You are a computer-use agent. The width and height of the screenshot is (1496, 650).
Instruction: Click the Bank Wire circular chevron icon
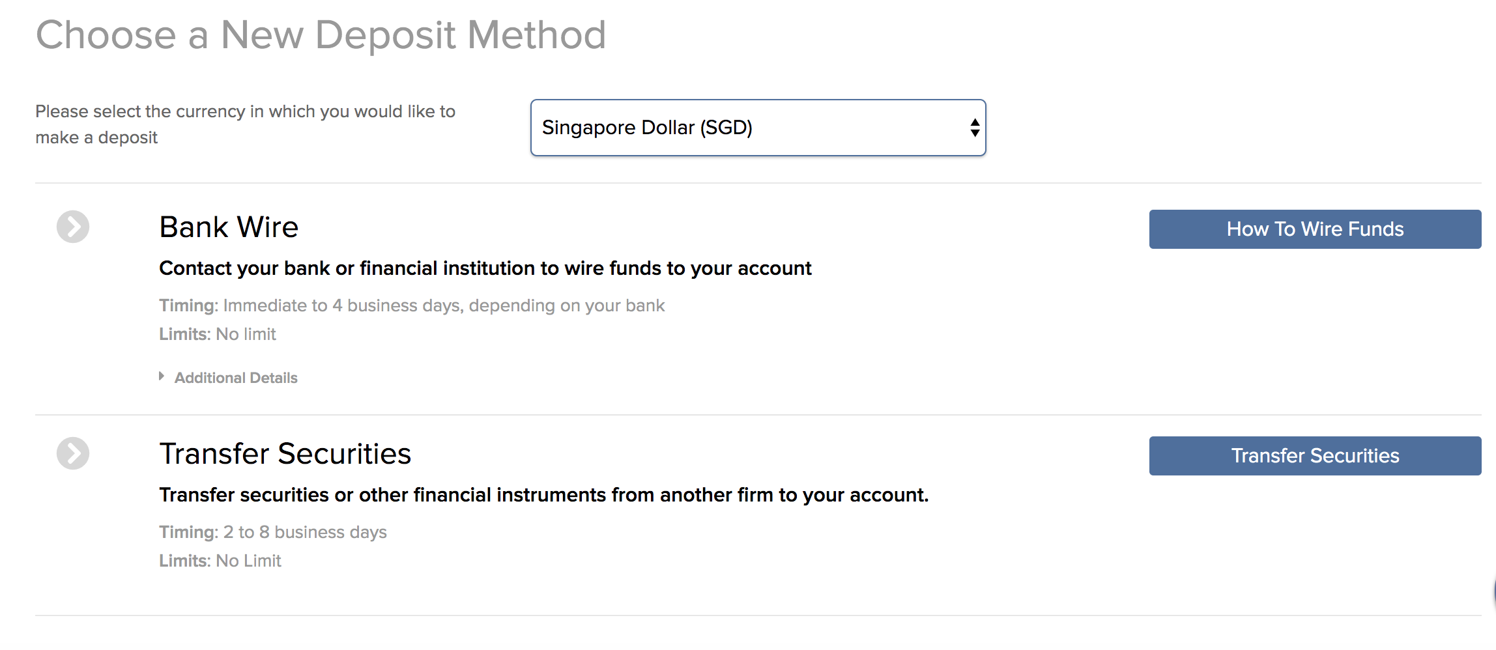click(x=73, y=227)
